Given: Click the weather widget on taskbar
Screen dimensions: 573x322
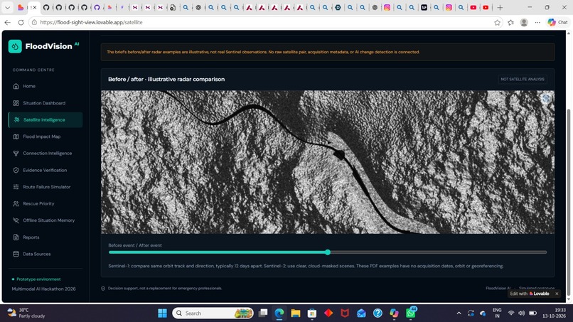Looking at the screenshot, I should point(26,313).
